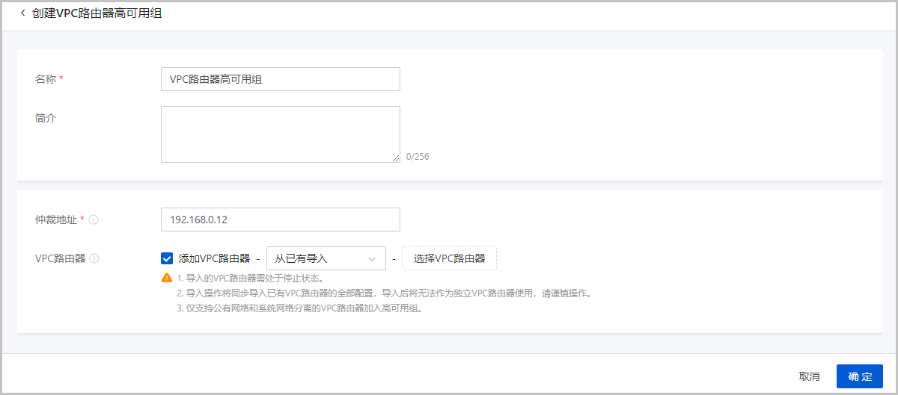Screen dimensions: 898x395
Task: Click the 选择VPC路由器 dashed button
Action: tap(449, 258)
